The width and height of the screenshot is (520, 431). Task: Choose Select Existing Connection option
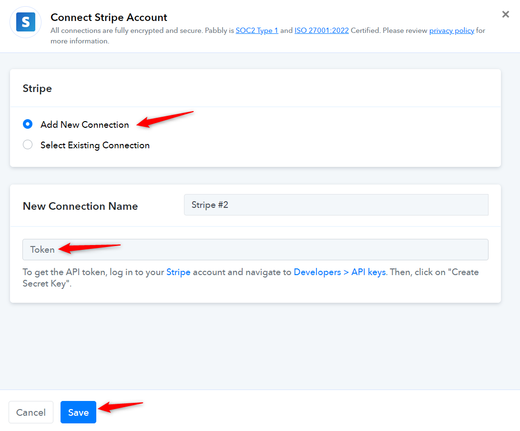click(x=28, y=144)
